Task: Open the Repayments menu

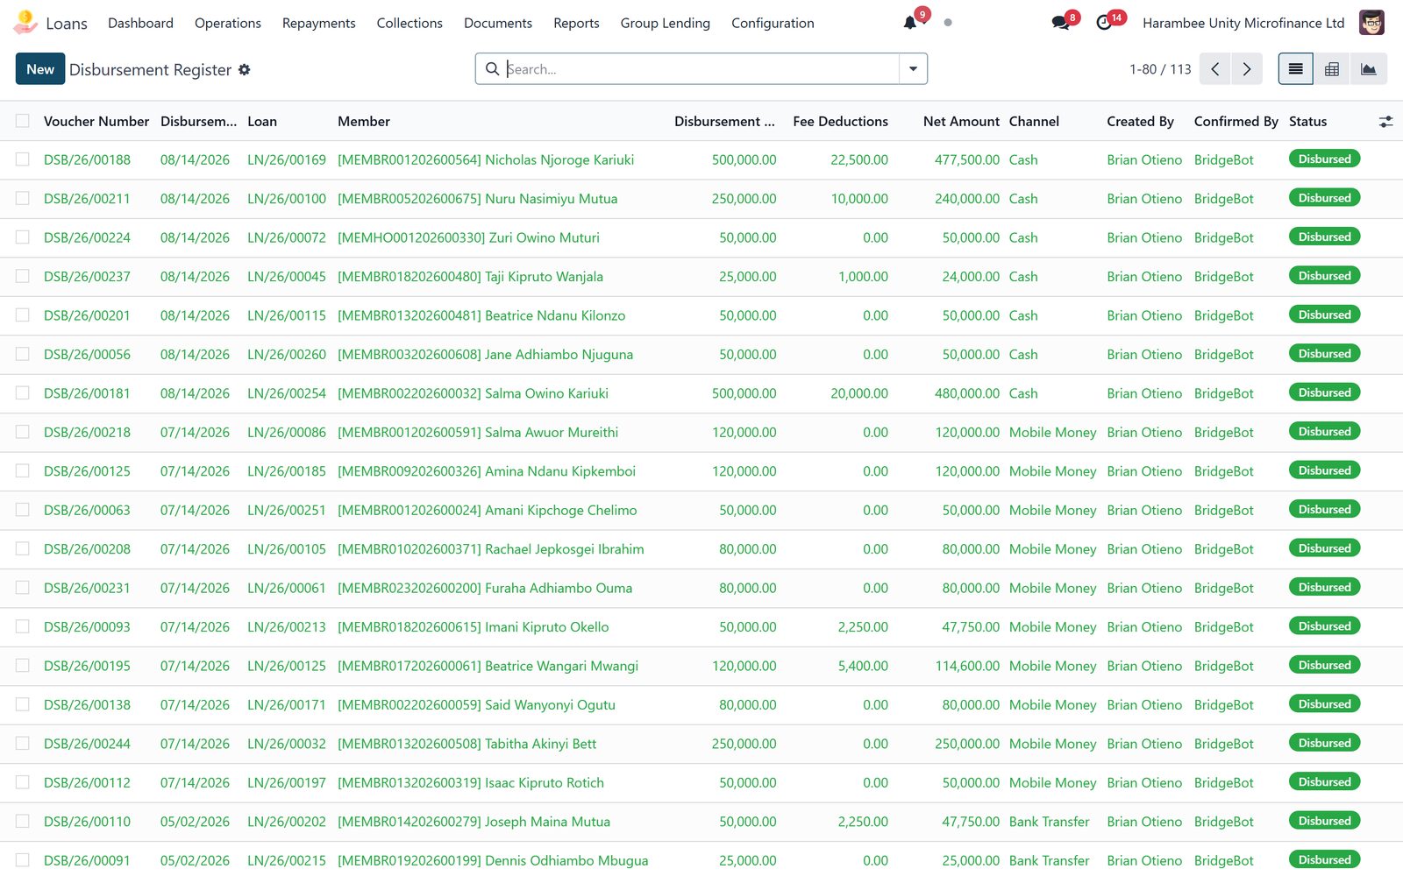Action: (319, 23)
